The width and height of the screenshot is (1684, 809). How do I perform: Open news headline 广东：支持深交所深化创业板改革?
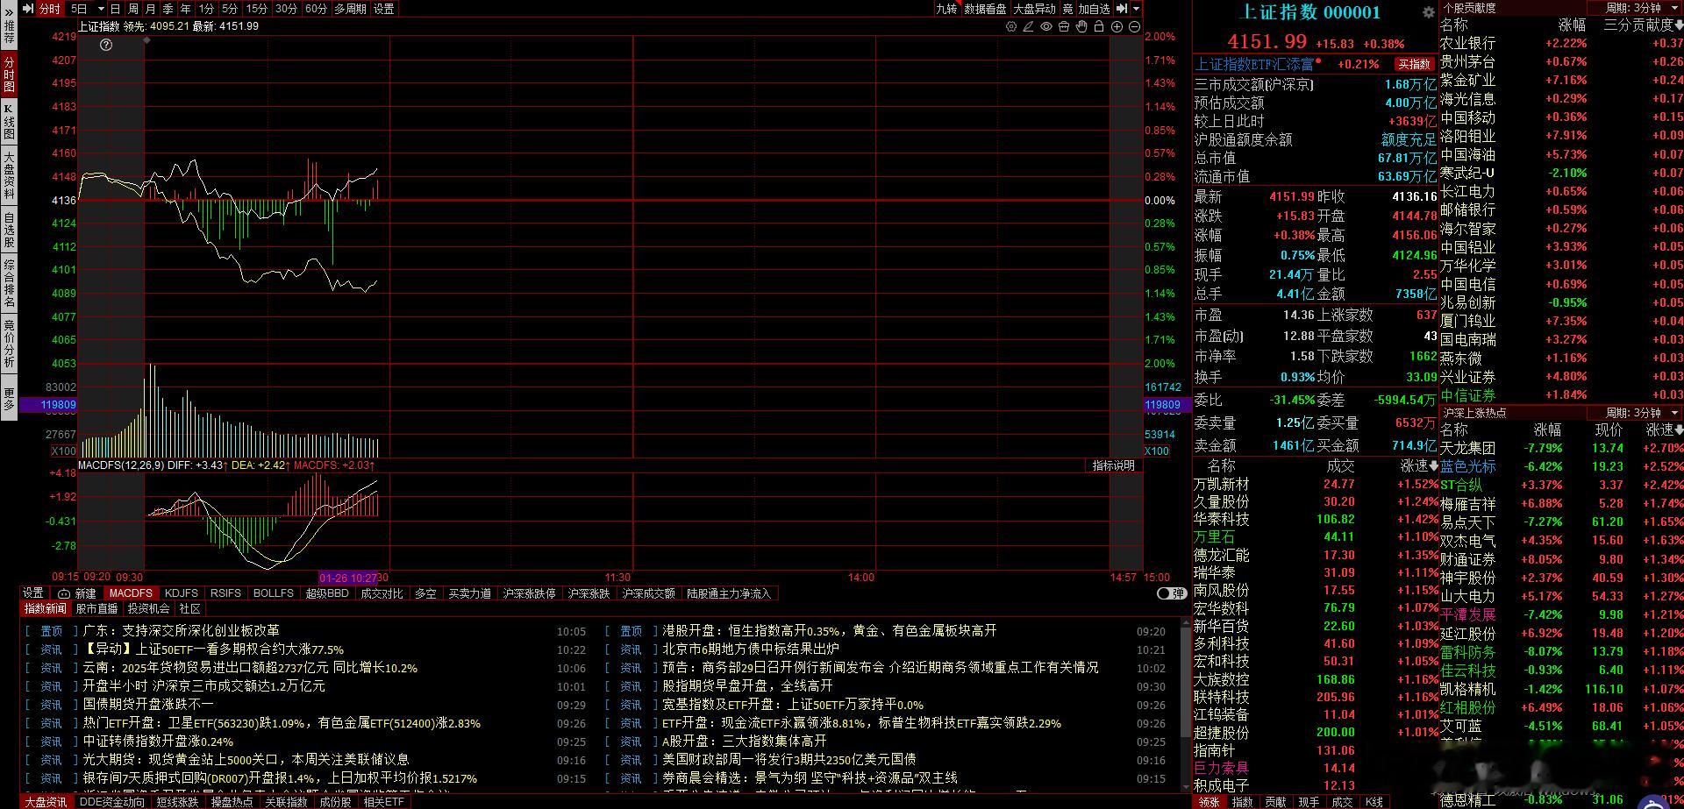click(x=182, y=631)
